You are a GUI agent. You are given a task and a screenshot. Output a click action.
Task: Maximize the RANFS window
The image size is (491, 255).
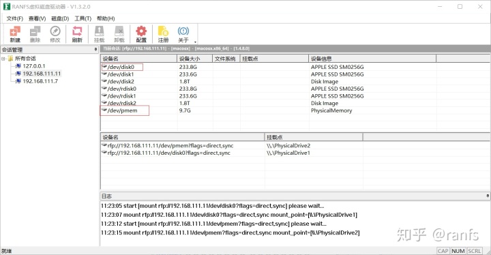(x=460, y=7)
